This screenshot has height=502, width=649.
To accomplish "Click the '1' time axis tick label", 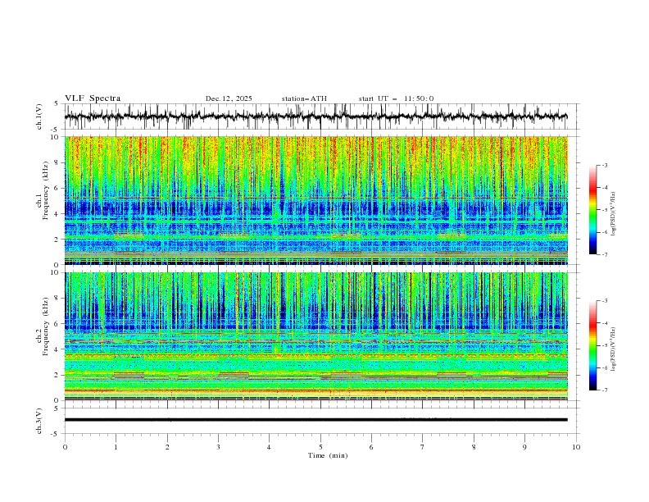I will coord(116,447).
